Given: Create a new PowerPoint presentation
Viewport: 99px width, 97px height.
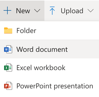Looking at the screenshot, I should coord(49,86).
